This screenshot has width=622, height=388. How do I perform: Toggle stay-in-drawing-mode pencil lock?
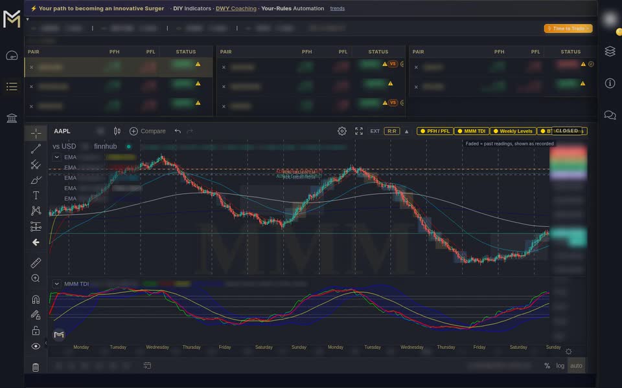36,315
